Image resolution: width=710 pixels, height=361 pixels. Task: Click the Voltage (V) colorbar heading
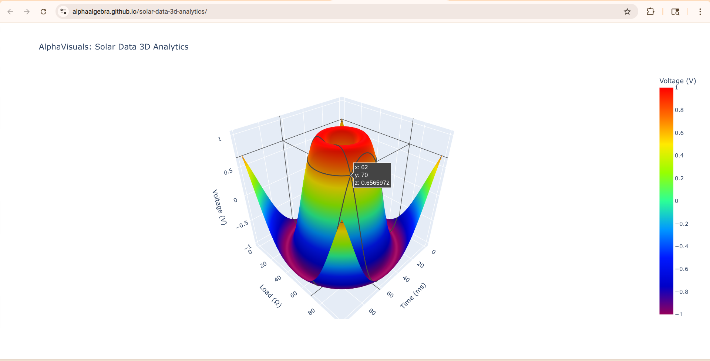[677, 81]
